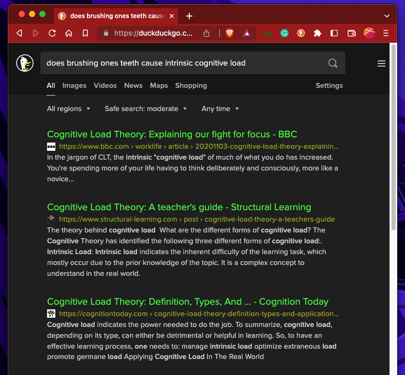The width and height of the screenshot is (405, 375).
Task: Go back with the browser back arrow
Action: point(19,33)
